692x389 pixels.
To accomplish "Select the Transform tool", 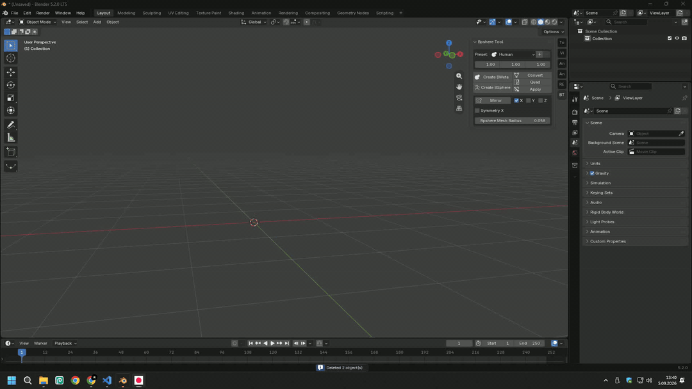I will pyautogui.click(x=11, y=111).
